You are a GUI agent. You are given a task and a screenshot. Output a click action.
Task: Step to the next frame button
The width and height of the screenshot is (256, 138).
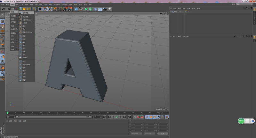point(121,117)
